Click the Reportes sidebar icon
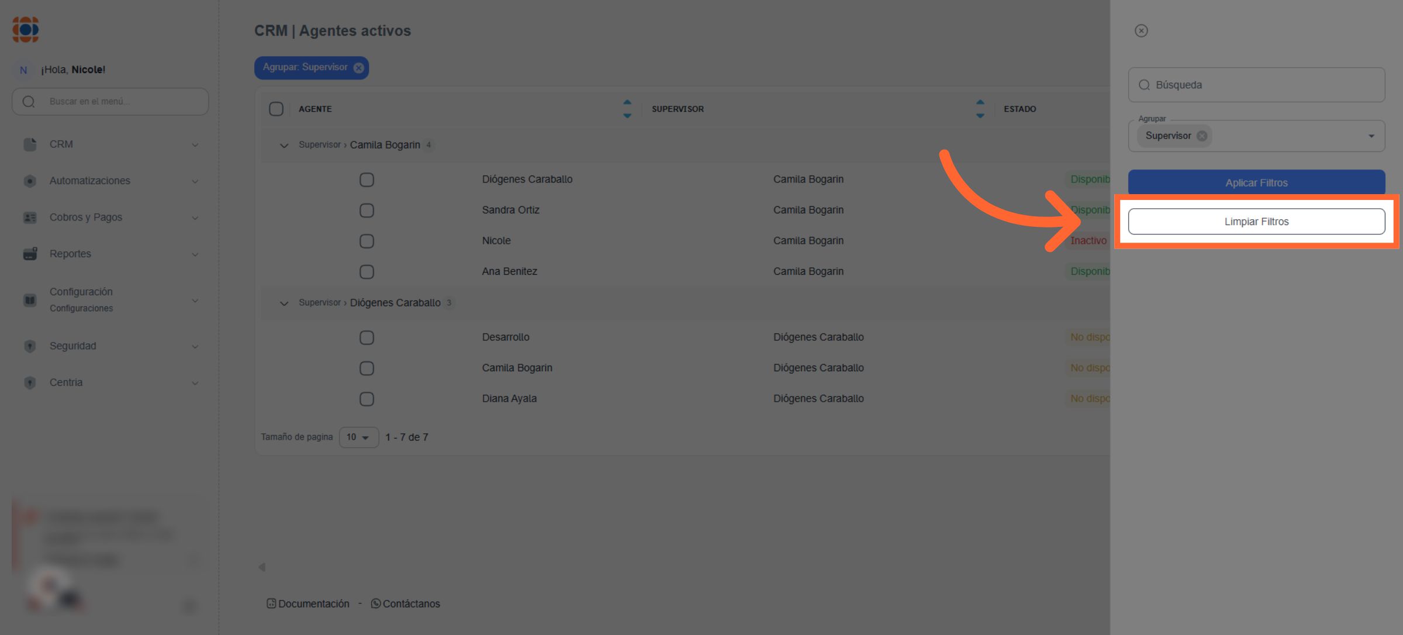Image resolution: width=1403 pixels, height=635 pixels. coord(30,254)
